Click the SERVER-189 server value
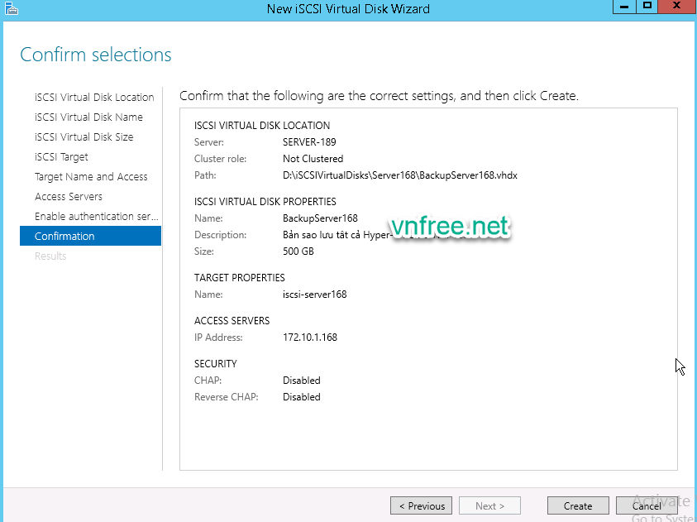The height and width of the screenshot is (522, 697). click(308, 142)
